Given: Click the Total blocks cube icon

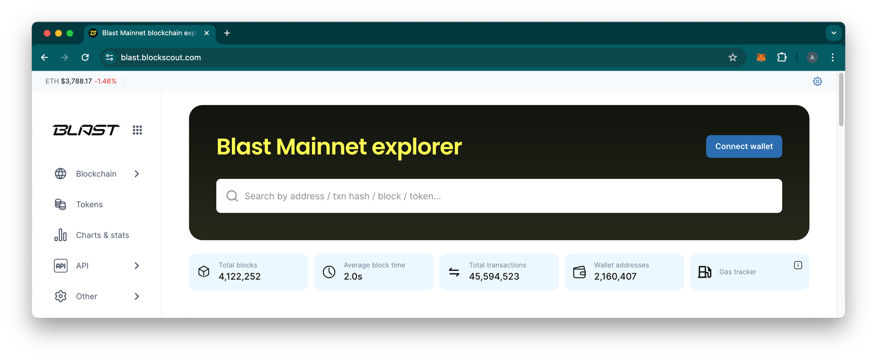Looking at the screenshot, I should click(x=204, y=272).
